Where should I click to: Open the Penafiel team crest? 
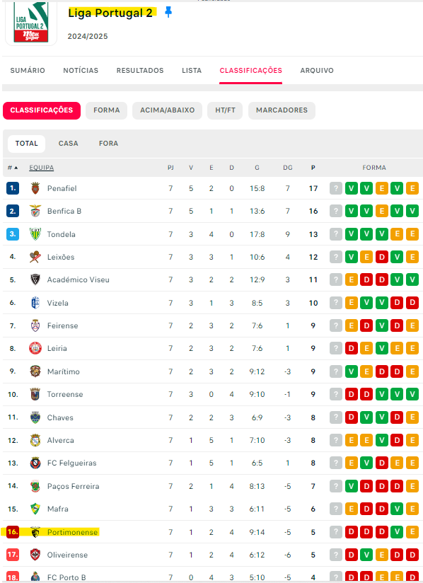35,188
